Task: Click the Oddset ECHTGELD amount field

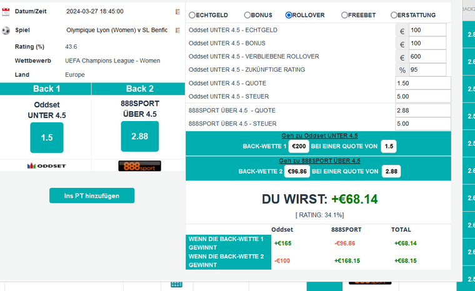Action: 427,30
